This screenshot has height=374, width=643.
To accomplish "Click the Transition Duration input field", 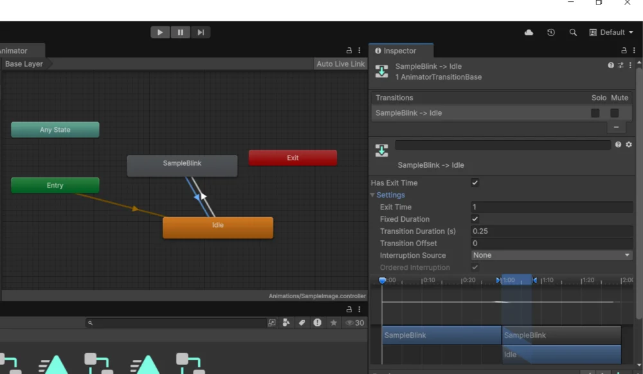I will click(552, 231).
